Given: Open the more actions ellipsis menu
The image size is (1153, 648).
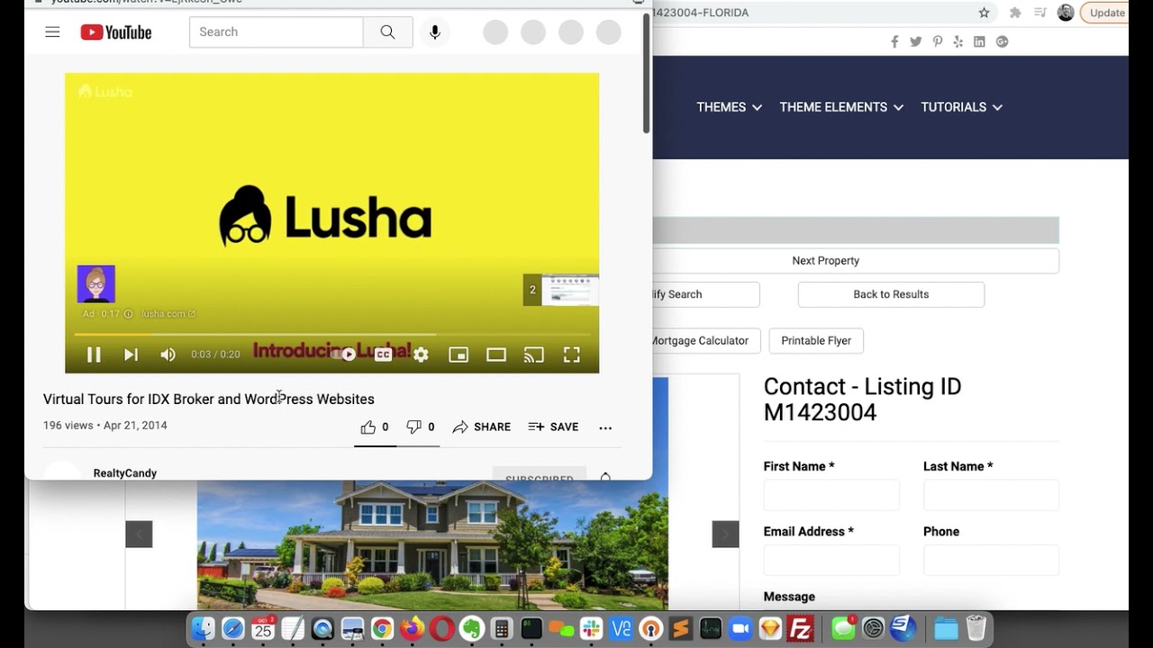Looking at the screenshot, I should pyautogui.click(x=605, y=427).
